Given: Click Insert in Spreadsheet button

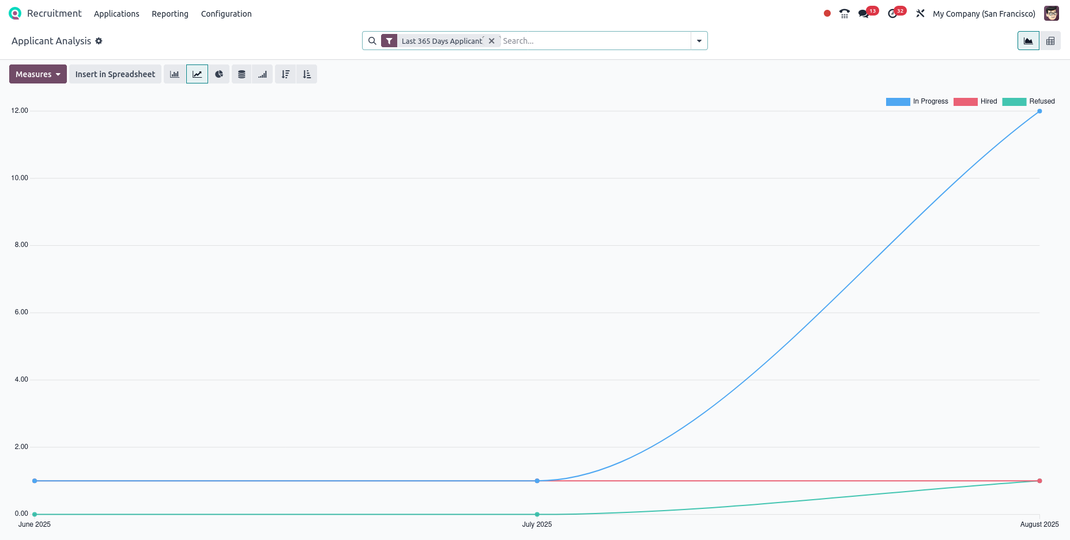Looking at the screenshot, I should pos(115,74).
